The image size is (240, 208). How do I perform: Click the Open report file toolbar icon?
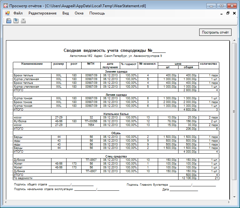click(x=9, y=21)
